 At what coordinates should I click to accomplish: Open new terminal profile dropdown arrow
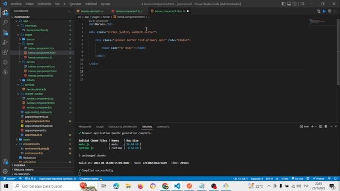click(x=316, y=126)
